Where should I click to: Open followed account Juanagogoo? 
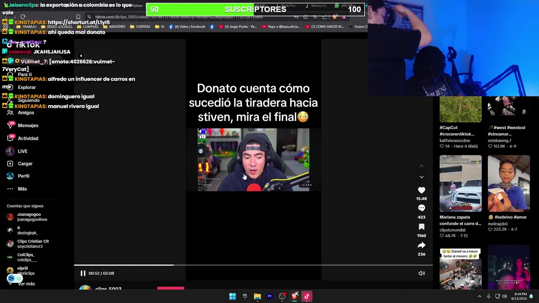[x=29, y=217]
